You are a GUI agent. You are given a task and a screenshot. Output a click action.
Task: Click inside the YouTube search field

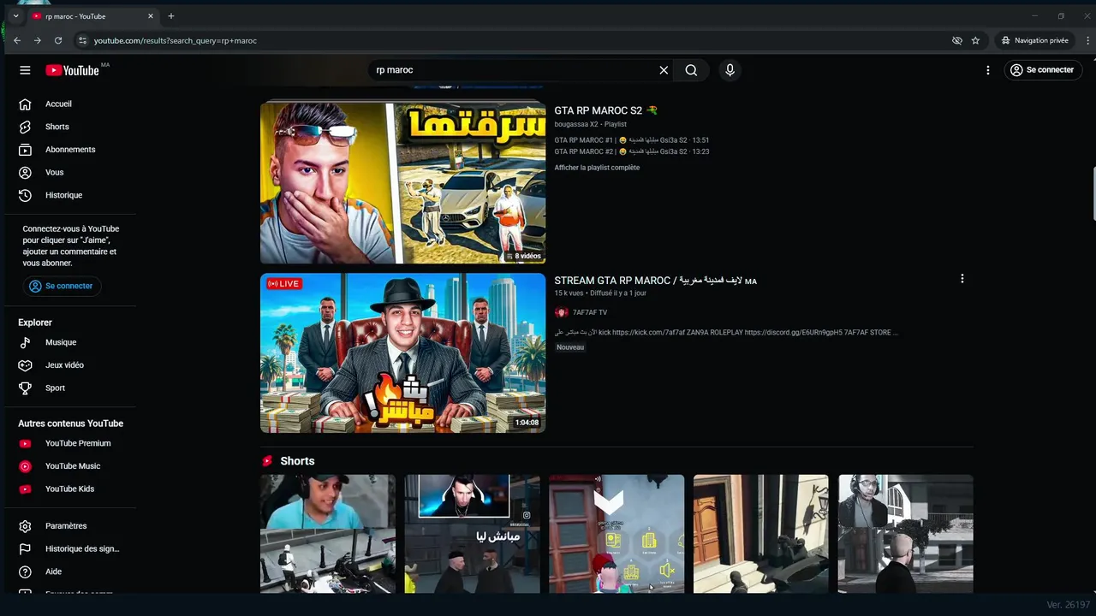(512, 70)
